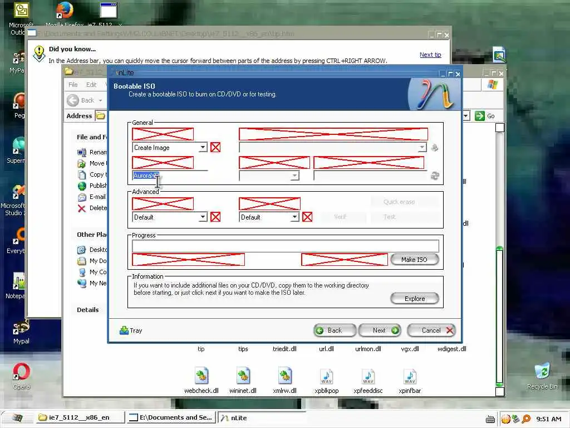Select the xpfeeddisc WAV file icon
570x428 pixels.
click(x=368, y=376)
